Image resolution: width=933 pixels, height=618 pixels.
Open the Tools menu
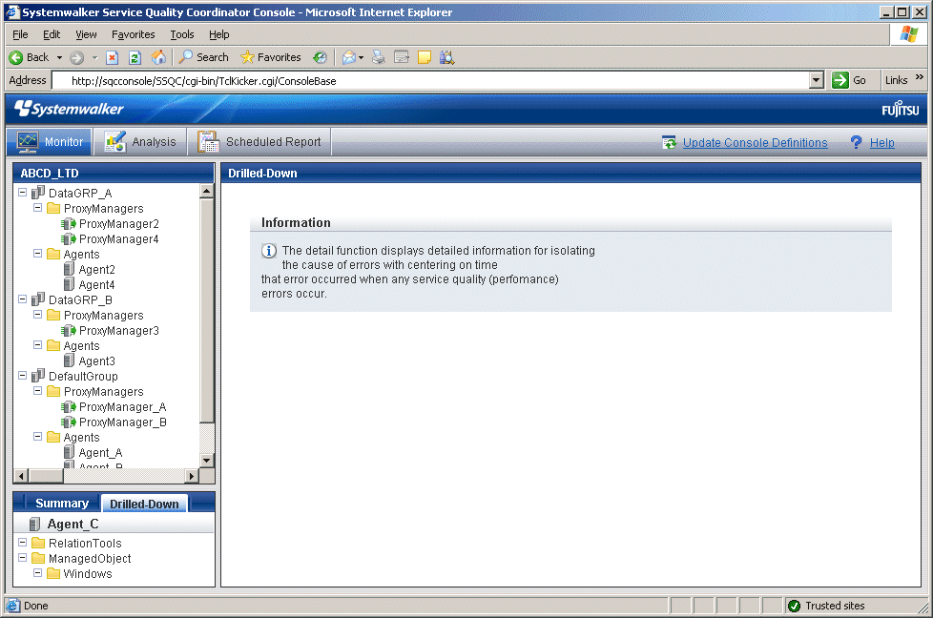182,34
